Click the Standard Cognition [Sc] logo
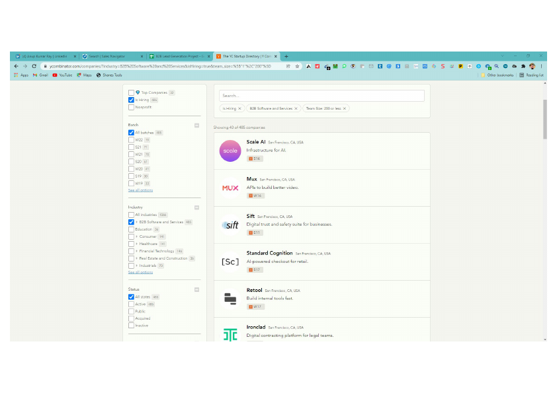557x393 pixels. (x=230, y=262)
